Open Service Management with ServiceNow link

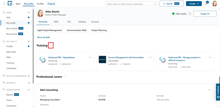[126, 58]
